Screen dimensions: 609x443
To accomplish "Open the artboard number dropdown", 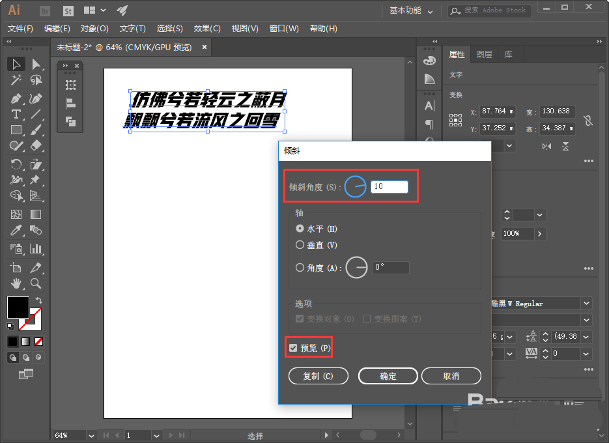I will 156,436.
